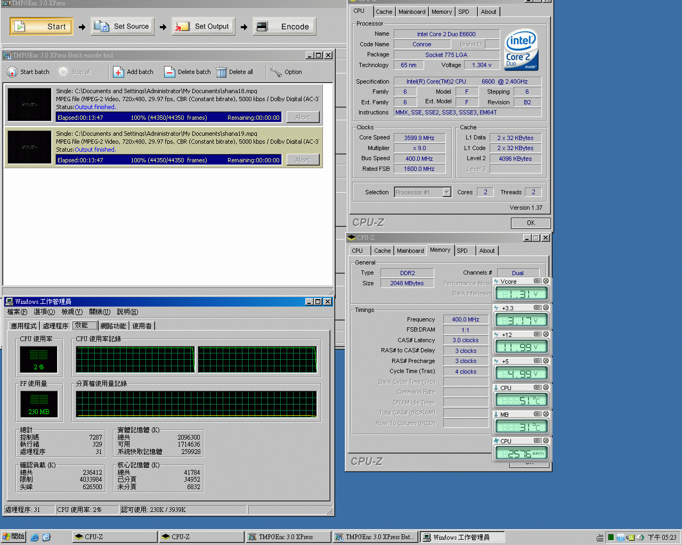Open the Windows 開始 start menu
Viewport: 682px width, 545px height.
(x=13, y=536)
